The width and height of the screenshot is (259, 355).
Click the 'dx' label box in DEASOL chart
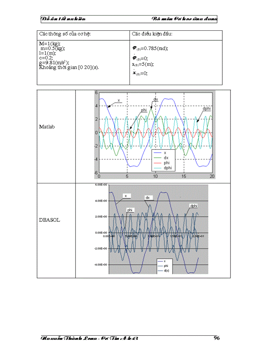[x=147, y=197]
